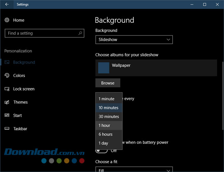224x172 pixels.
Task: Click the back arrow icon in title bar
Action: click(x=7, y=4)
